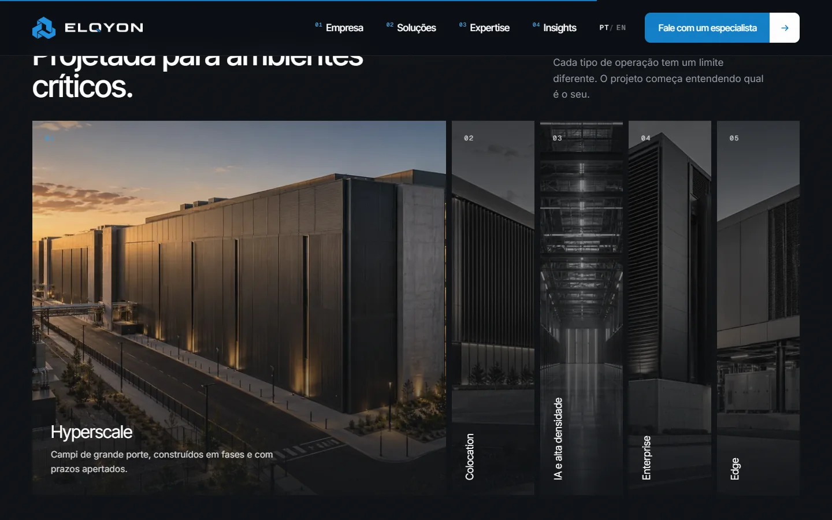The width and height of the screenshot is (832, 520).
Task: Expand the Enterprise panel
Action: [670, 307]
